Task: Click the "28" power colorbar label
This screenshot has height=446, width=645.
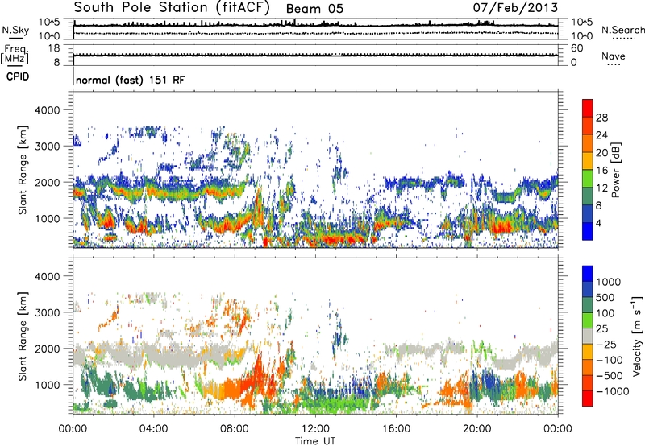Action: pyautogui.click(x=601, y=118)
